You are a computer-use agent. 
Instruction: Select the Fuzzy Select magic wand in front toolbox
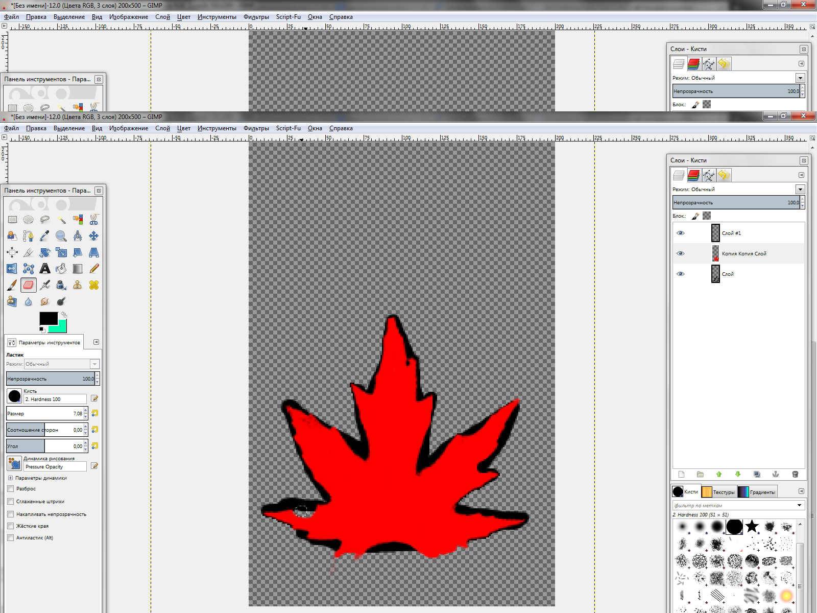click(x=61, y=220)
